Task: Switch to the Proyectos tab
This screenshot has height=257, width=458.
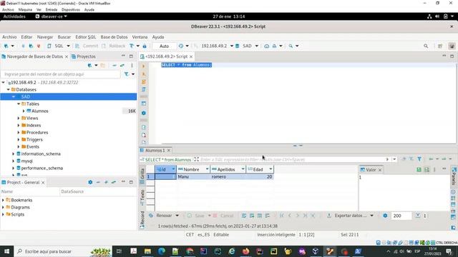Action: click(x=84, y=56)
